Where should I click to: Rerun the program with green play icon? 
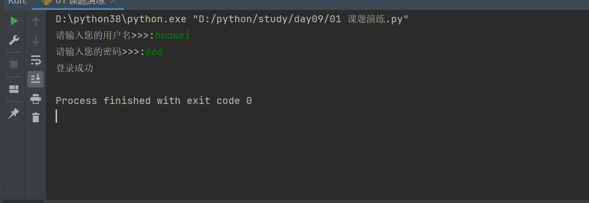coord(14,21)
